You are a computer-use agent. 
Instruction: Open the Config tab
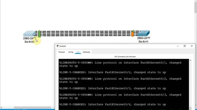[x=70, y=52]
